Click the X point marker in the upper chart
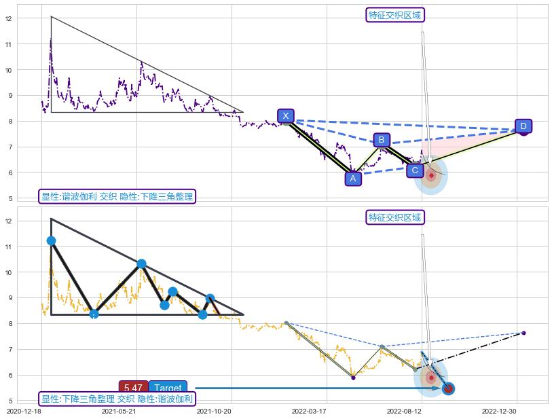Screen dimensions: 552x419 click(286, 116)
